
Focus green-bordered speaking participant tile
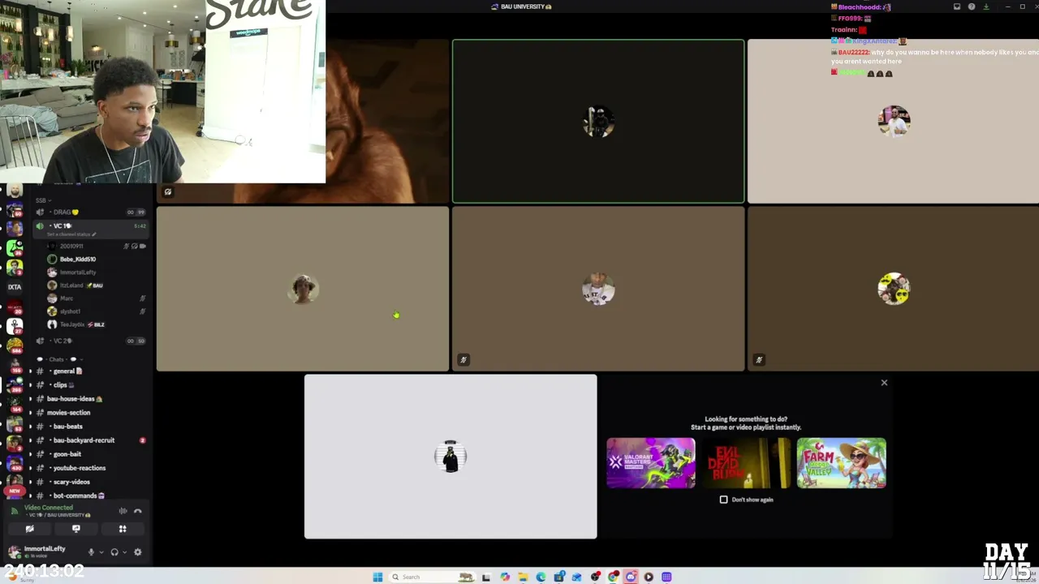click(x=598, y=121)
